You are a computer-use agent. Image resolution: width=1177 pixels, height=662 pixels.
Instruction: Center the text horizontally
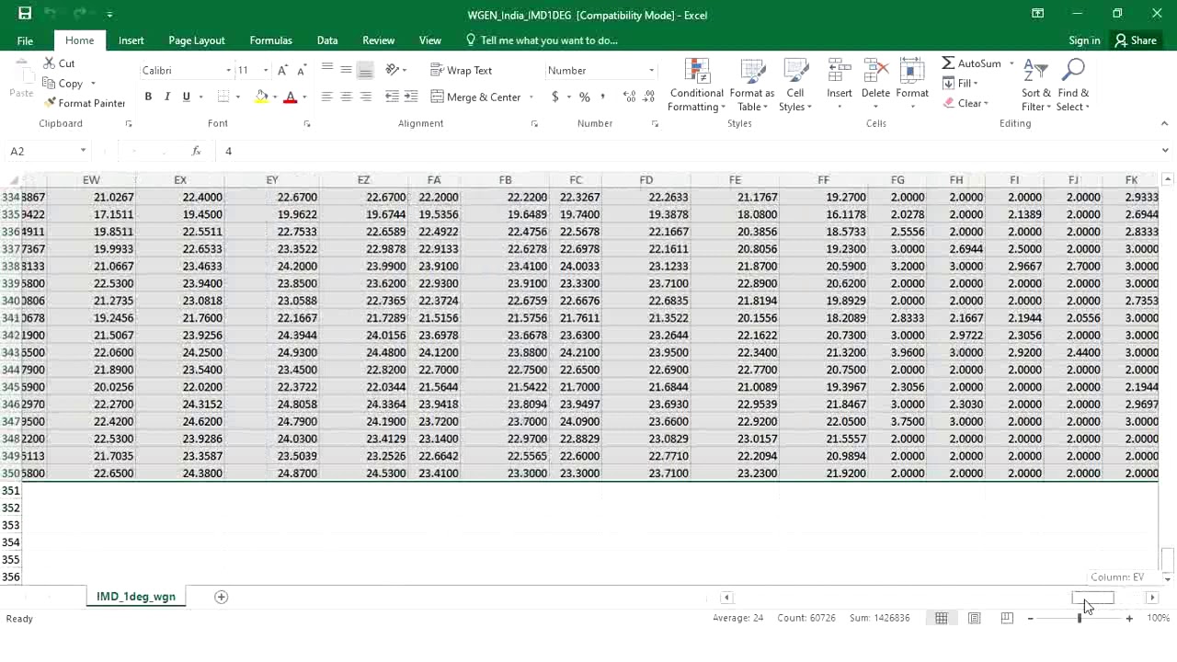[x=347, y=97]
